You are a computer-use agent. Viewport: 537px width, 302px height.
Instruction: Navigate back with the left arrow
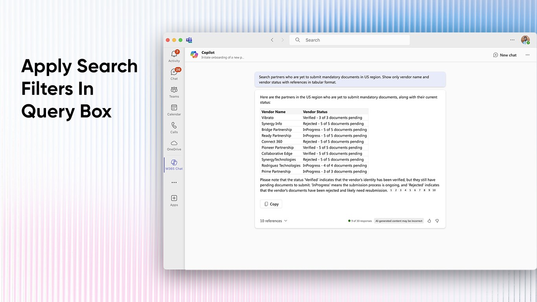click(272, 40)
